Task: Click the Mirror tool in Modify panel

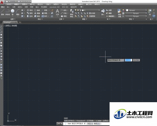Action: pos(37,13)
